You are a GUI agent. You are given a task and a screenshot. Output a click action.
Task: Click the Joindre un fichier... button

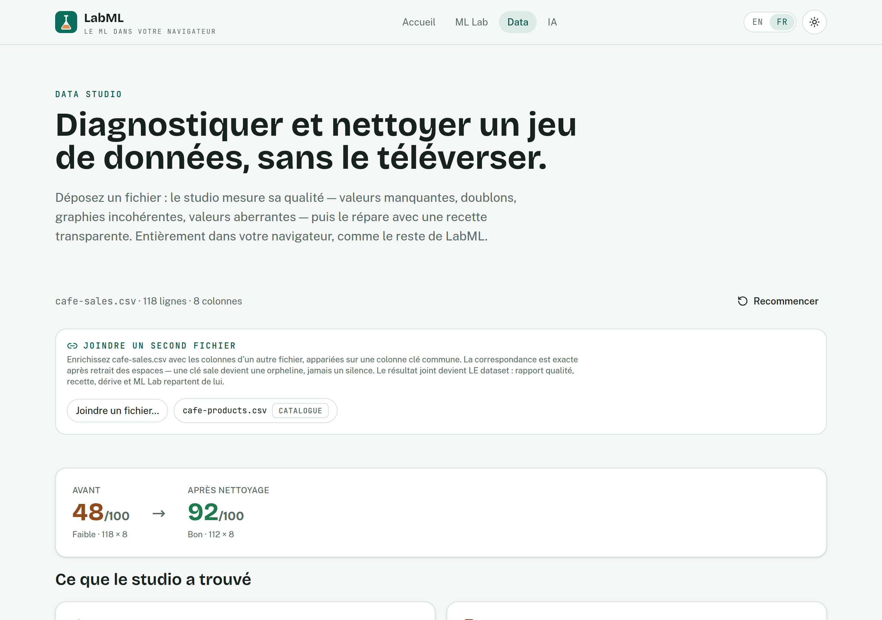coord(117,410)
